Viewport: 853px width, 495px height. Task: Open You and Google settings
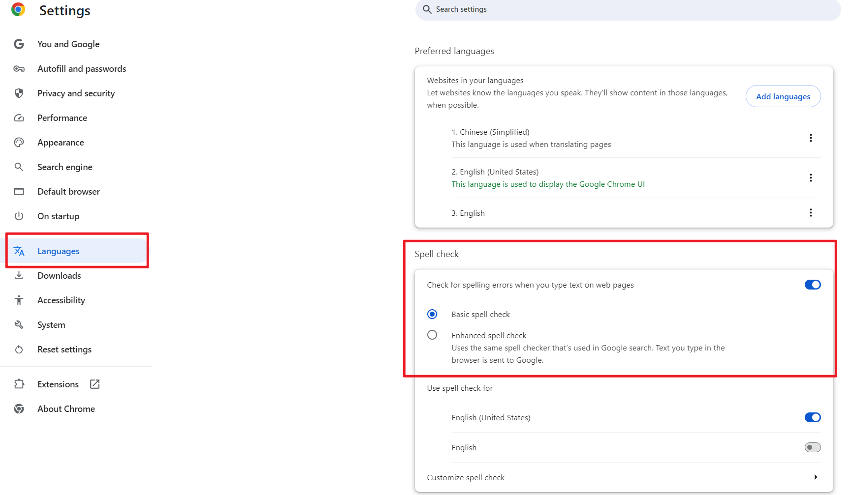click(x=68, y=44)
